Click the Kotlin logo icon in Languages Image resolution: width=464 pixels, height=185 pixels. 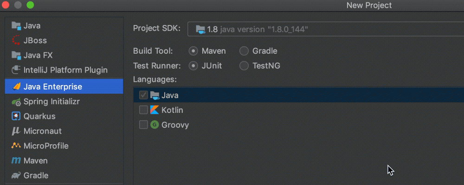click(x=155, y=110)
